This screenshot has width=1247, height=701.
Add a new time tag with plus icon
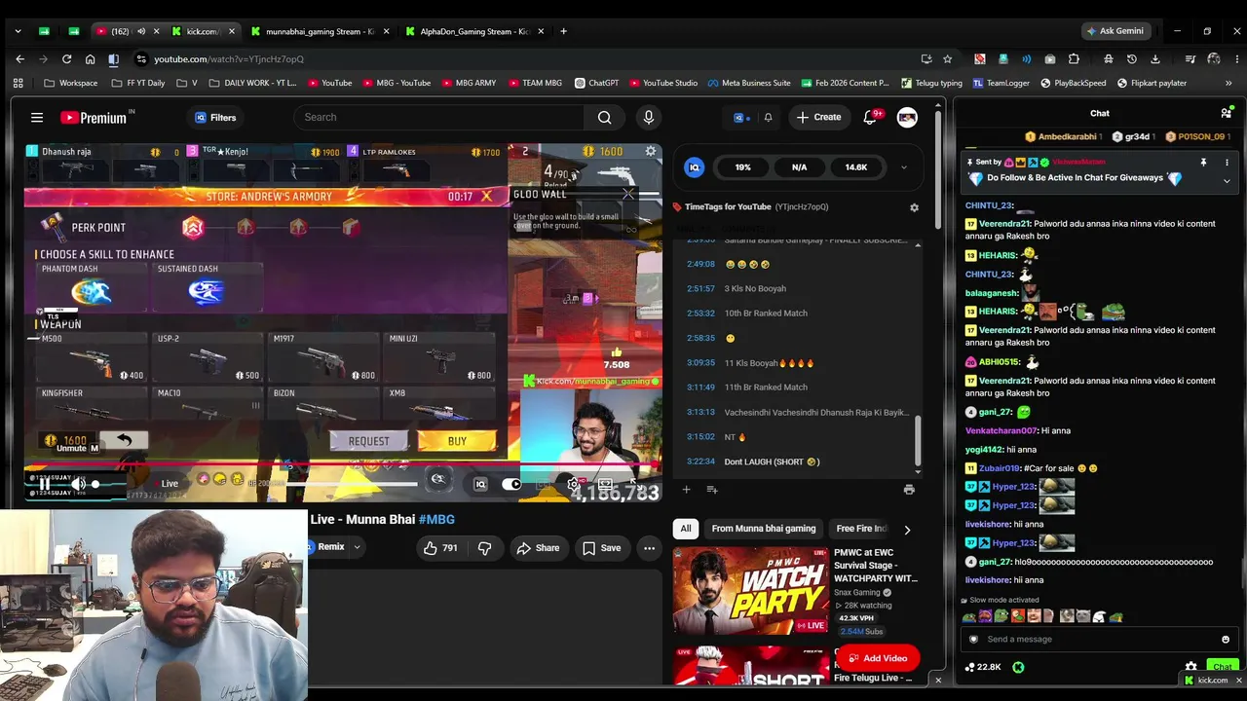pos(686,490)
